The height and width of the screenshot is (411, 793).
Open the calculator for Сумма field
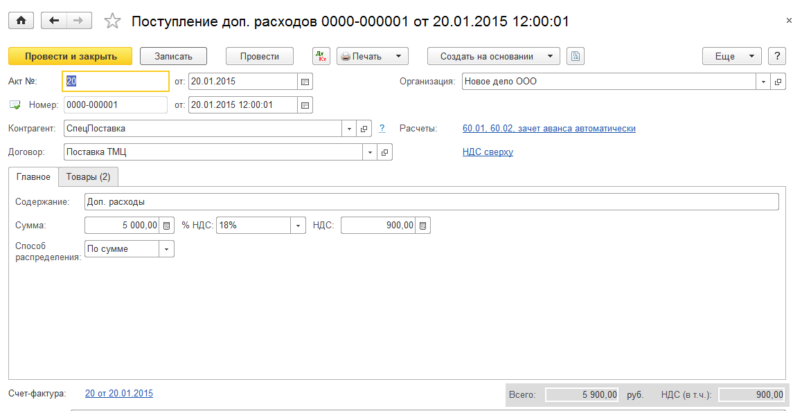[167, 226]
